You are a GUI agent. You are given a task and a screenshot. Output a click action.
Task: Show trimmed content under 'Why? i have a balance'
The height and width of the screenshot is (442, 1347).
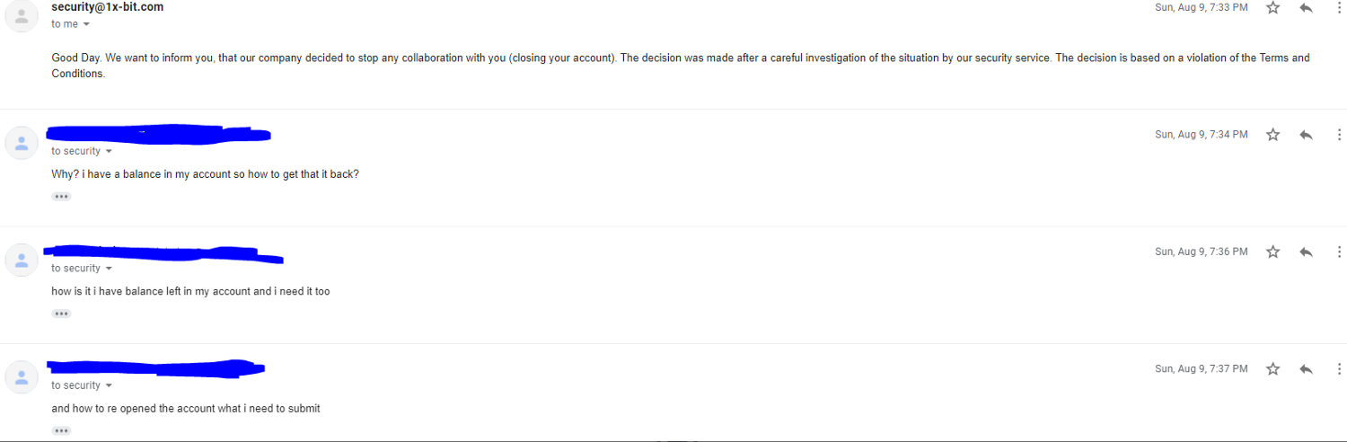click(61, 197)
